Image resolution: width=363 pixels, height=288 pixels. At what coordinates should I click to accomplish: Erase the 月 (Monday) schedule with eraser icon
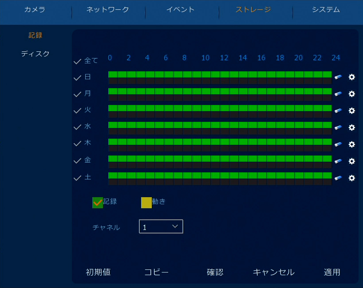338,94
